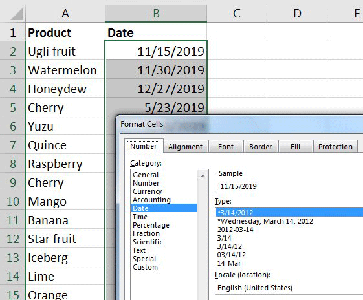Choose the Custom category
This screenshot has height=300, width=363.
(x=145, y=267)
